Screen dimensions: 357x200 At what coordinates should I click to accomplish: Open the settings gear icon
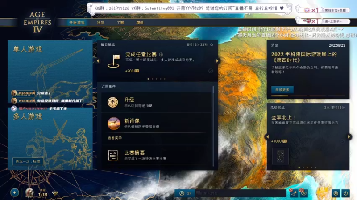pos(336,193)
